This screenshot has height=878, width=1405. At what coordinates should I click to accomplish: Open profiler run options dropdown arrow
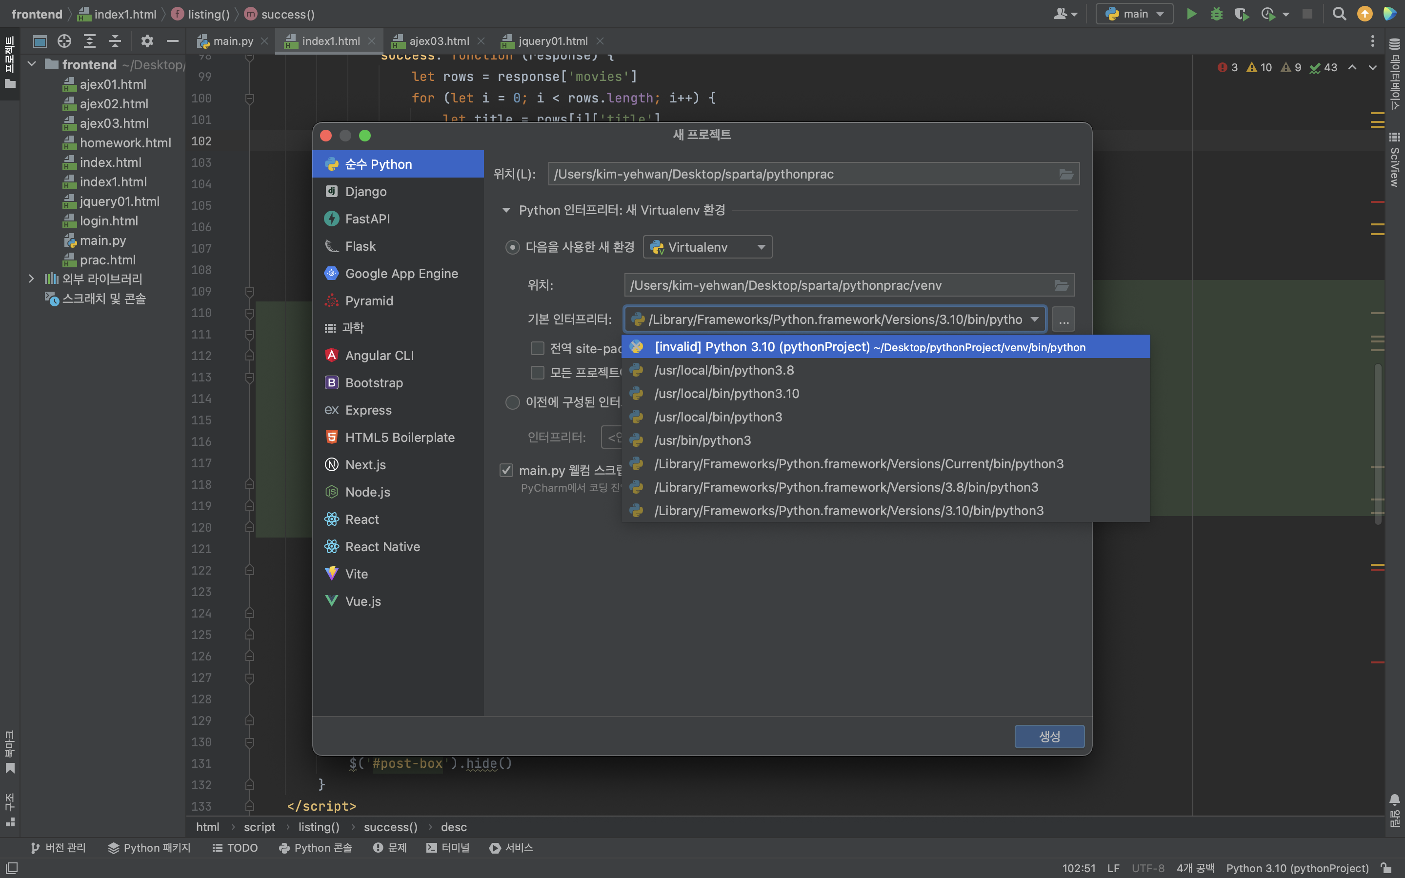point(1285,15)
